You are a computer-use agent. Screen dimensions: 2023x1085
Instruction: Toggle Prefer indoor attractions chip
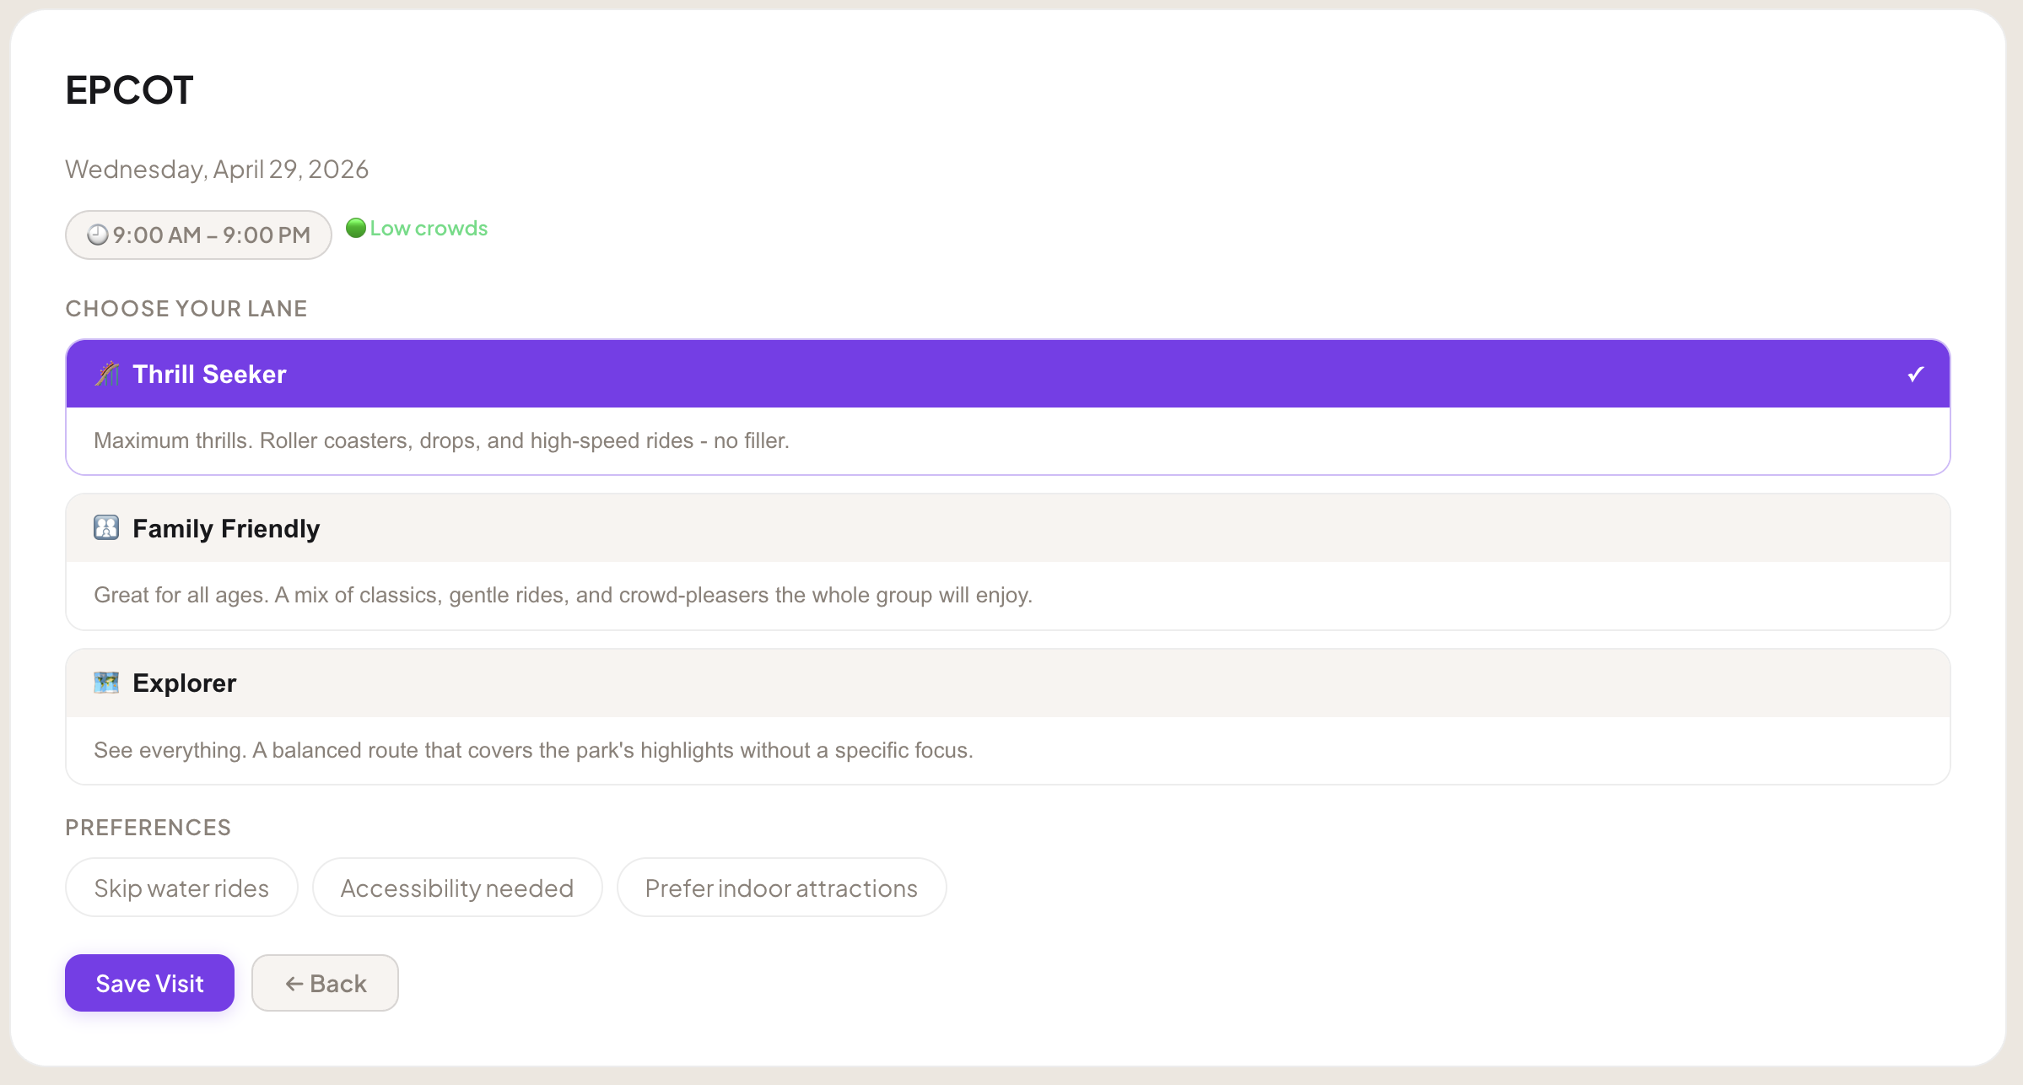tap(781, 888)
